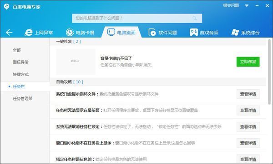Click the 音量小喇叭不见了 thumbnail image
The image size is (273, 164).
click(x=76, y=62)
